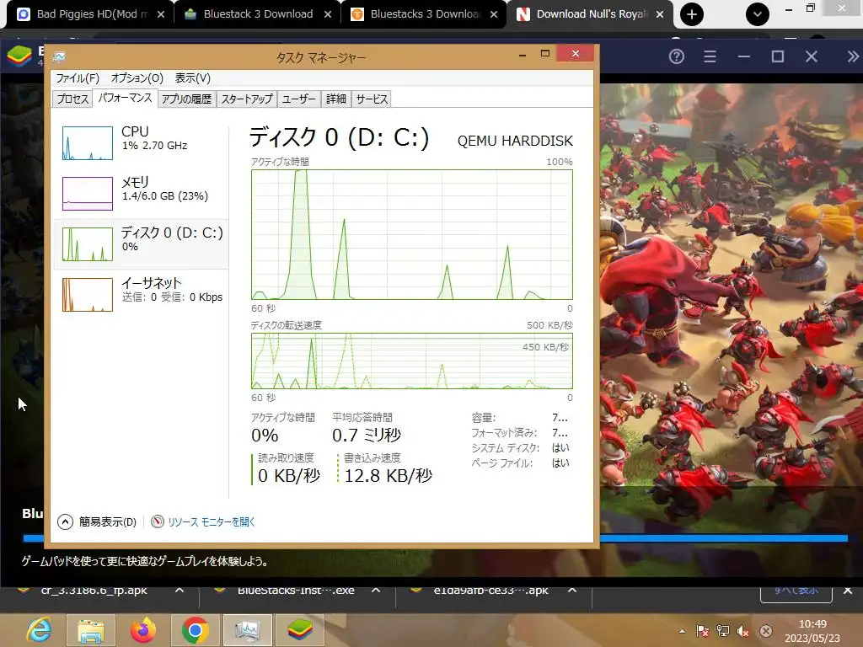This screenshot has width=863, height=647.
Task: Select the パフォーマンス tab
Action: coord(125,98)
